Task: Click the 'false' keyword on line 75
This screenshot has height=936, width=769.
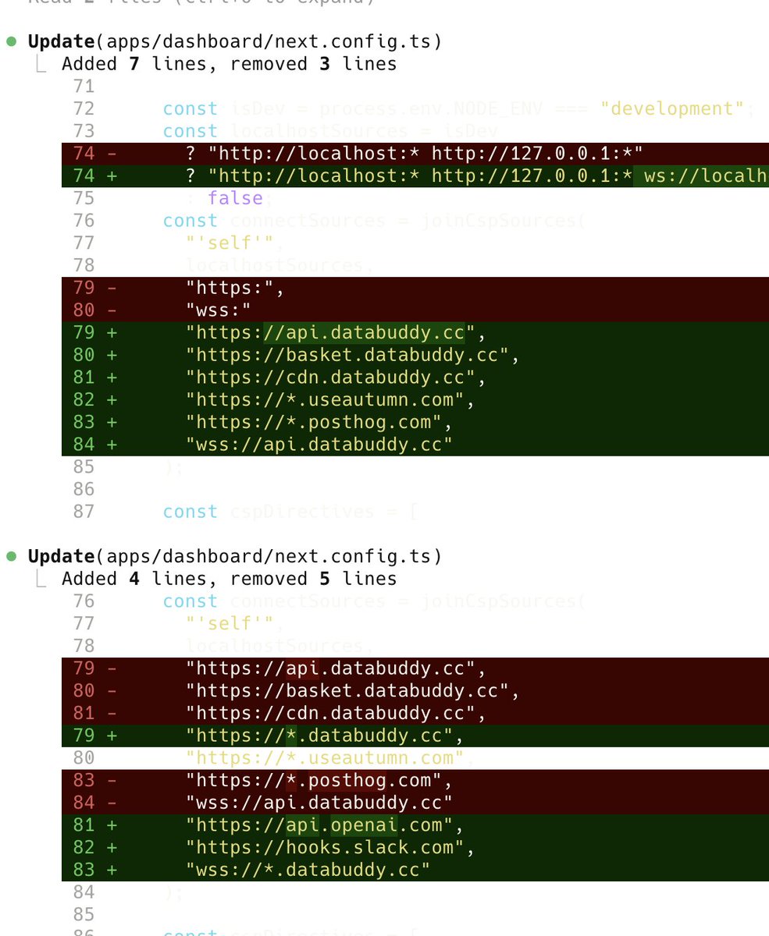Action: (x=236, y=198)
